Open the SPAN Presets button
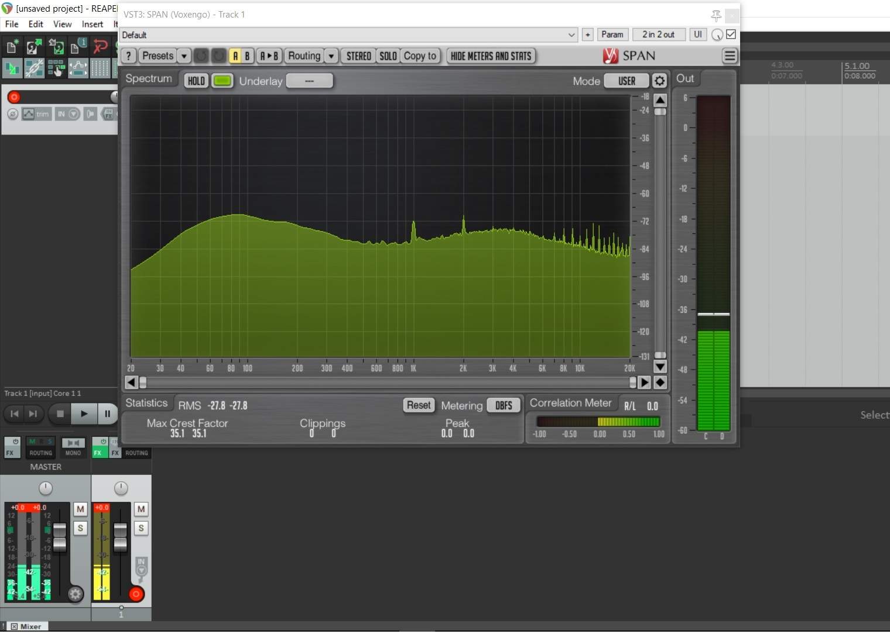The image size is (890, 634). pos(158,56)
